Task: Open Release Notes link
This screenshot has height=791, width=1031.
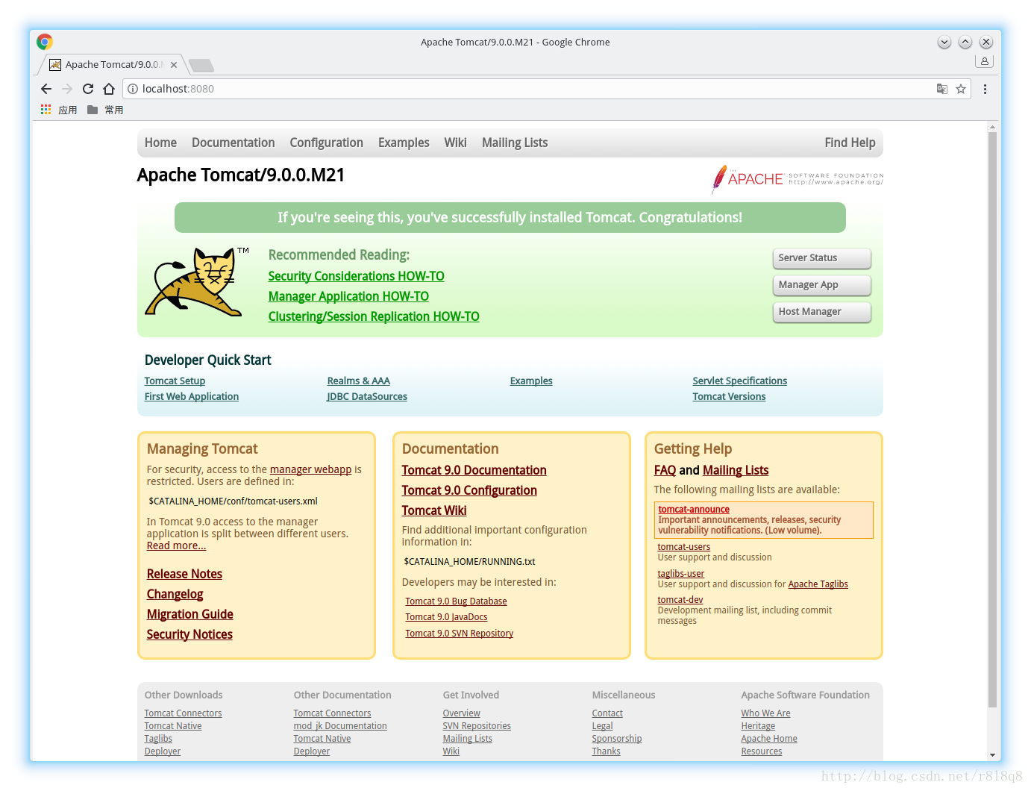Action: tap(184, 574)
